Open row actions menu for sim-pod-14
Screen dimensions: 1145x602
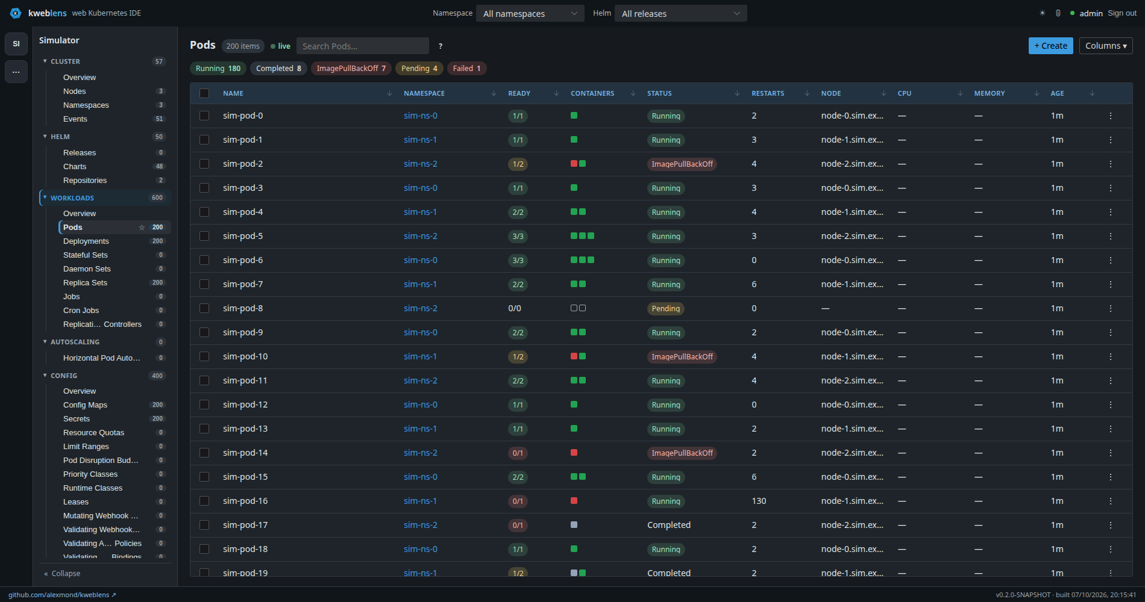(1111, 453)
